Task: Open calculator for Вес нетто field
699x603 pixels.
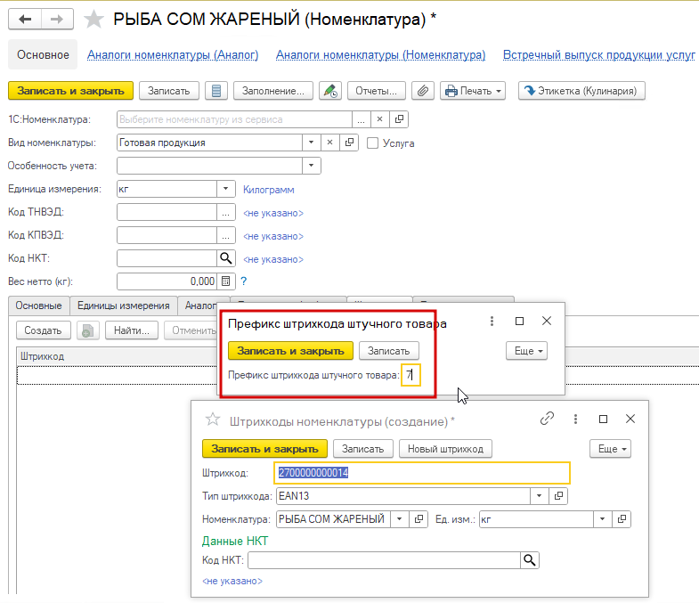Action: (226, 281)
